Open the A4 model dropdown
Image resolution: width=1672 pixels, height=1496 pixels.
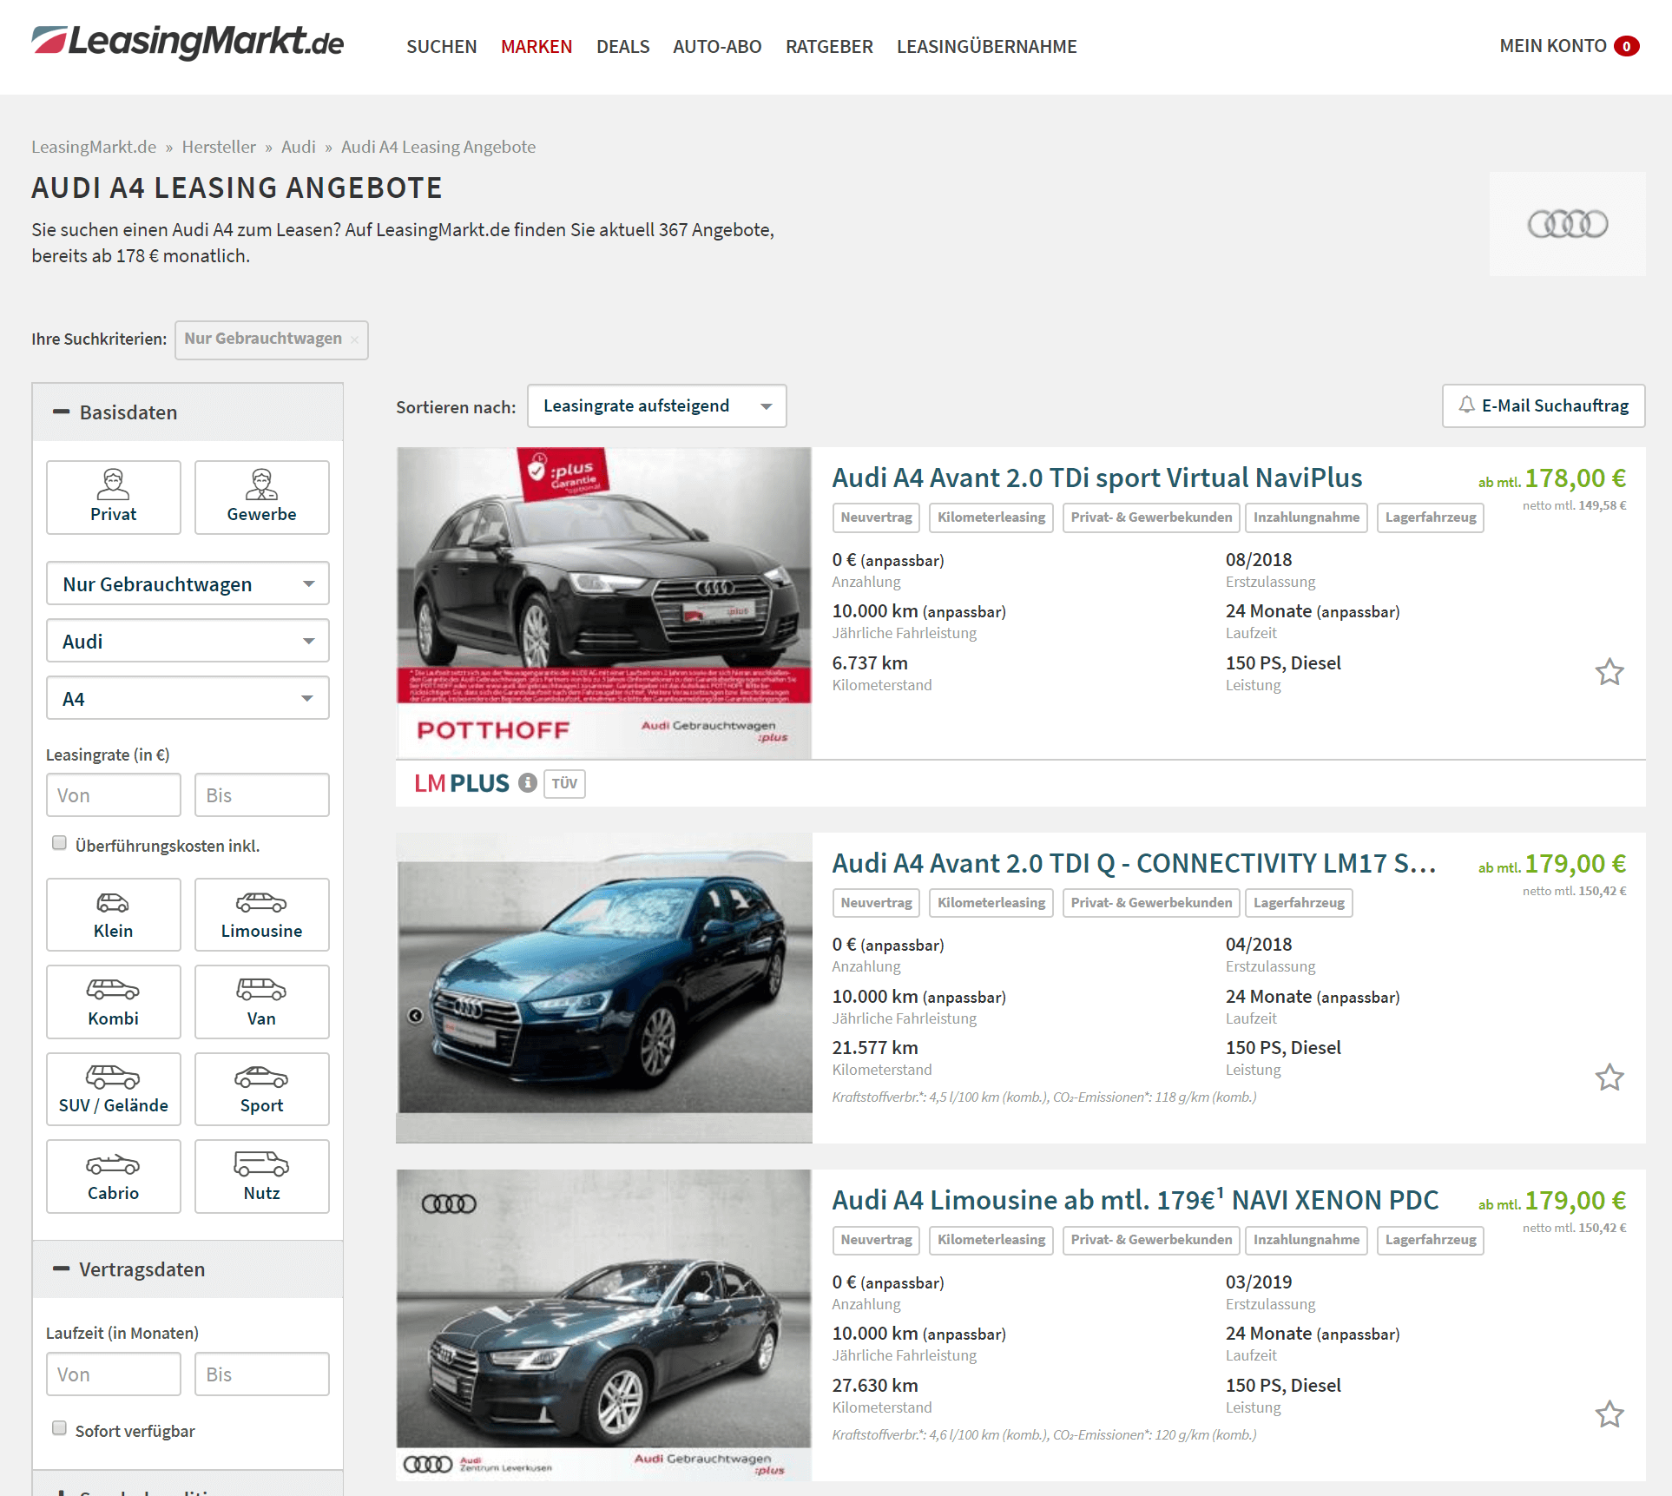click(188, 698)
